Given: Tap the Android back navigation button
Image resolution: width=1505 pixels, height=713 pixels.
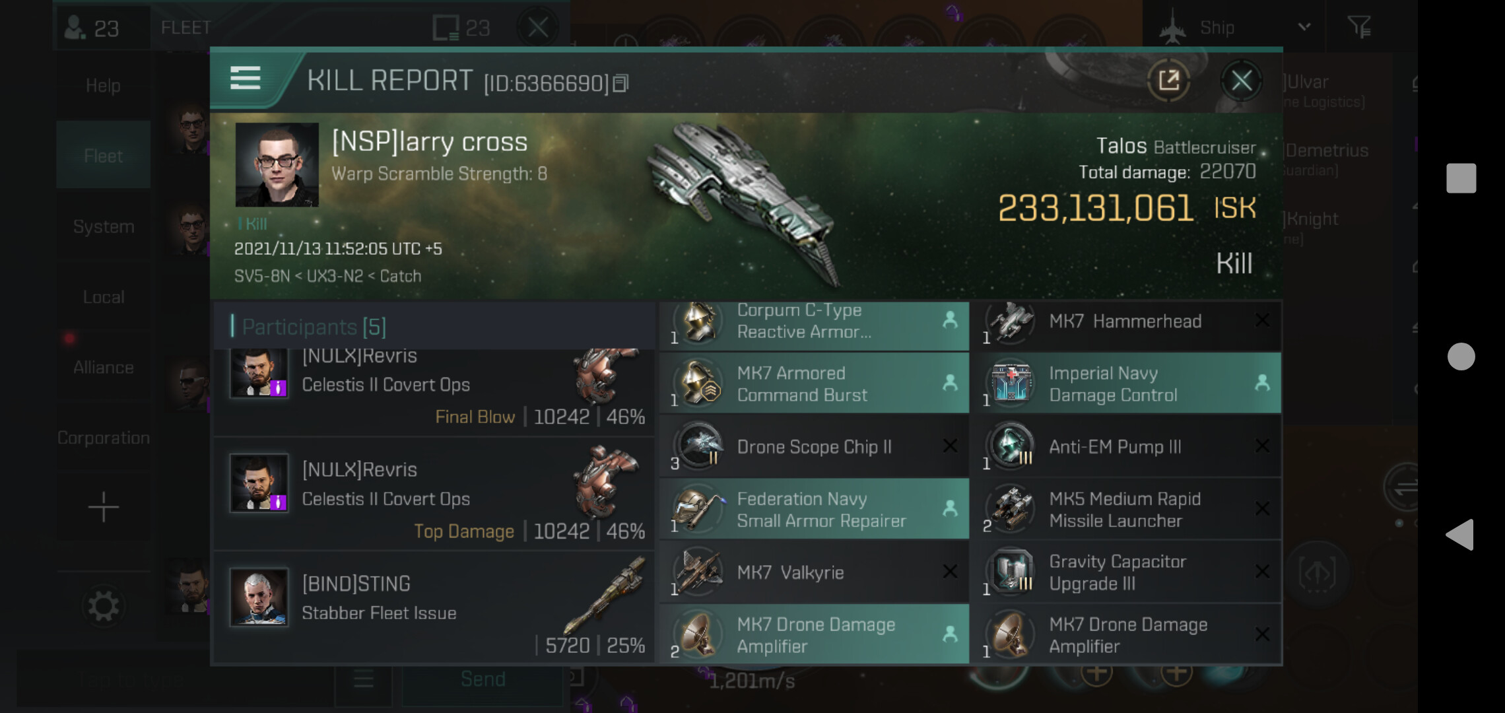Looking at the screenshot, I should (x=1461, y=534).
